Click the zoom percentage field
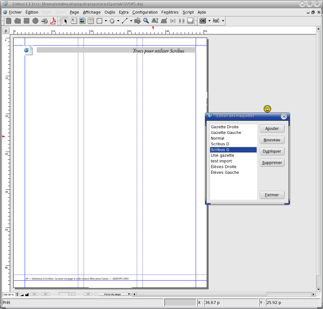 point(9,294)
